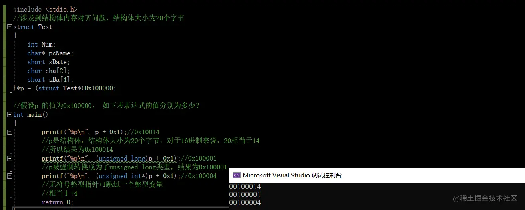Place cursor on char* pcName; declaration
The height and width of the screenshot is (210, 525).
coord(50,53)
